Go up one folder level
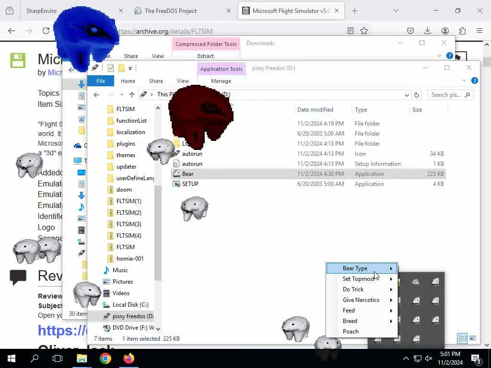 click(x=132, y=95)
